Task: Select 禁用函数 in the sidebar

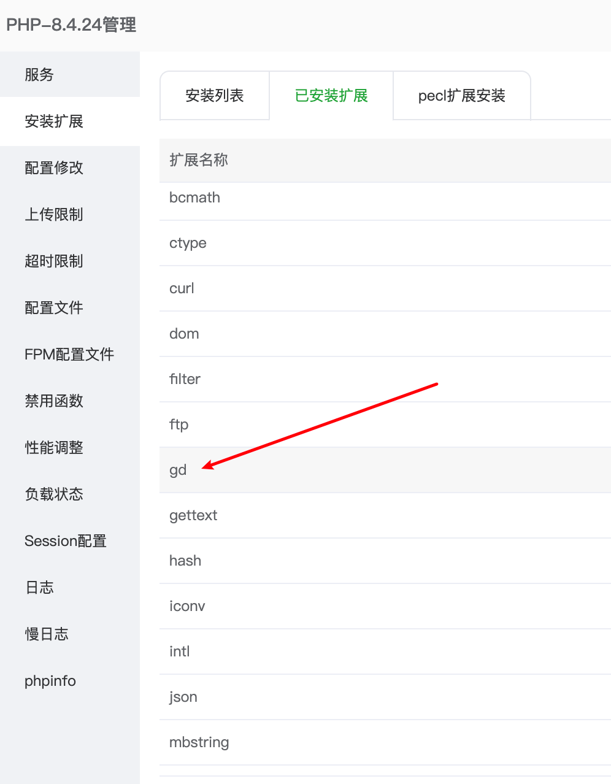Action: 70,401
